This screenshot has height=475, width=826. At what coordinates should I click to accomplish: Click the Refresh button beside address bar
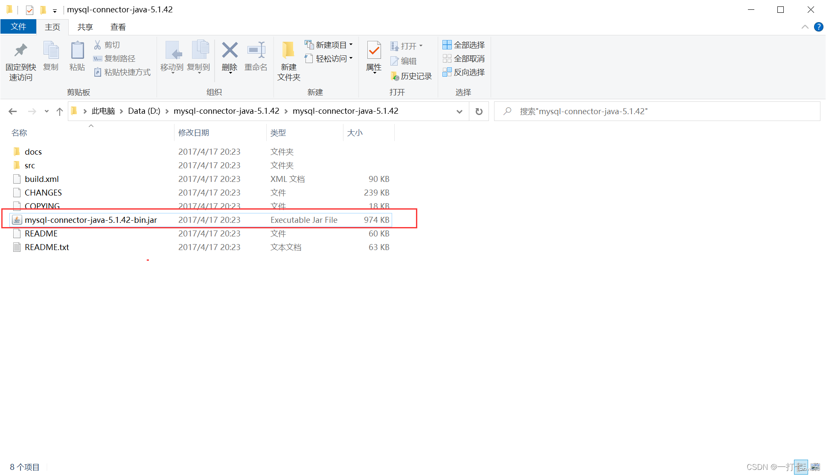(x=479, y=112)
